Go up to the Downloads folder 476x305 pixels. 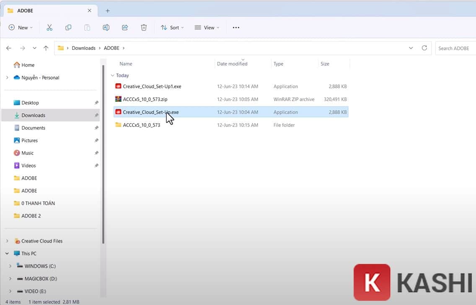[46, 48]
